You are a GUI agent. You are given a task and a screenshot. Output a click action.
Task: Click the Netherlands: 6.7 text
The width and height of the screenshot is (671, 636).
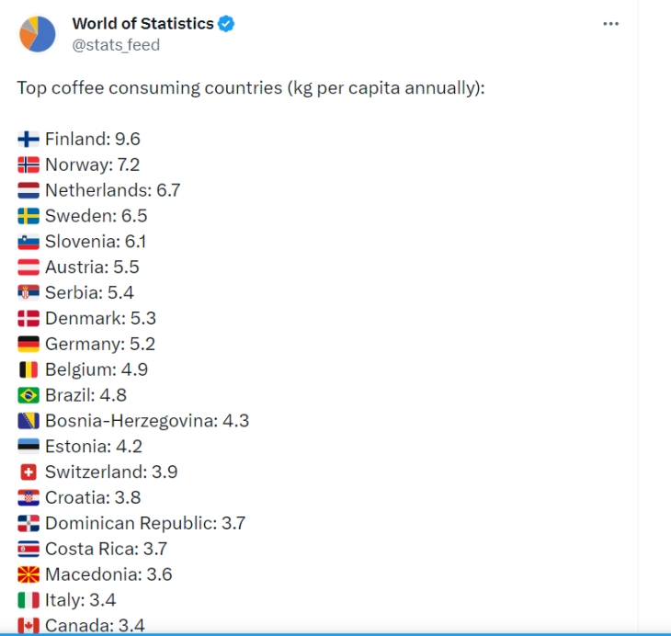(112, 190)
